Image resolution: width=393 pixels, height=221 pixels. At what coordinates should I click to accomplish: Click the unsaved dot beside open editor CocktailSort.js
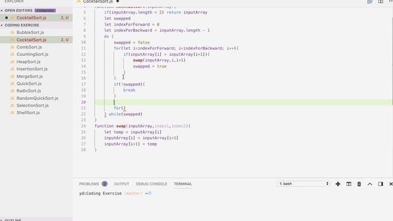click(x=6, y=18)
